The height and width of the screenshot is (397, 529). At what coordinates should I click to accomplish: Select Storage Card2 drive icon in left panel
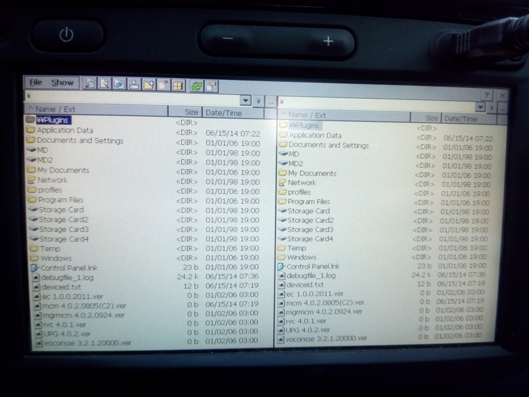point(34,219)
